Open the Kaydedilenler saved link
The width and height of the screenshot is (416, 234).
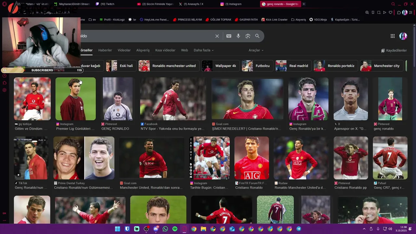(394, 50)
